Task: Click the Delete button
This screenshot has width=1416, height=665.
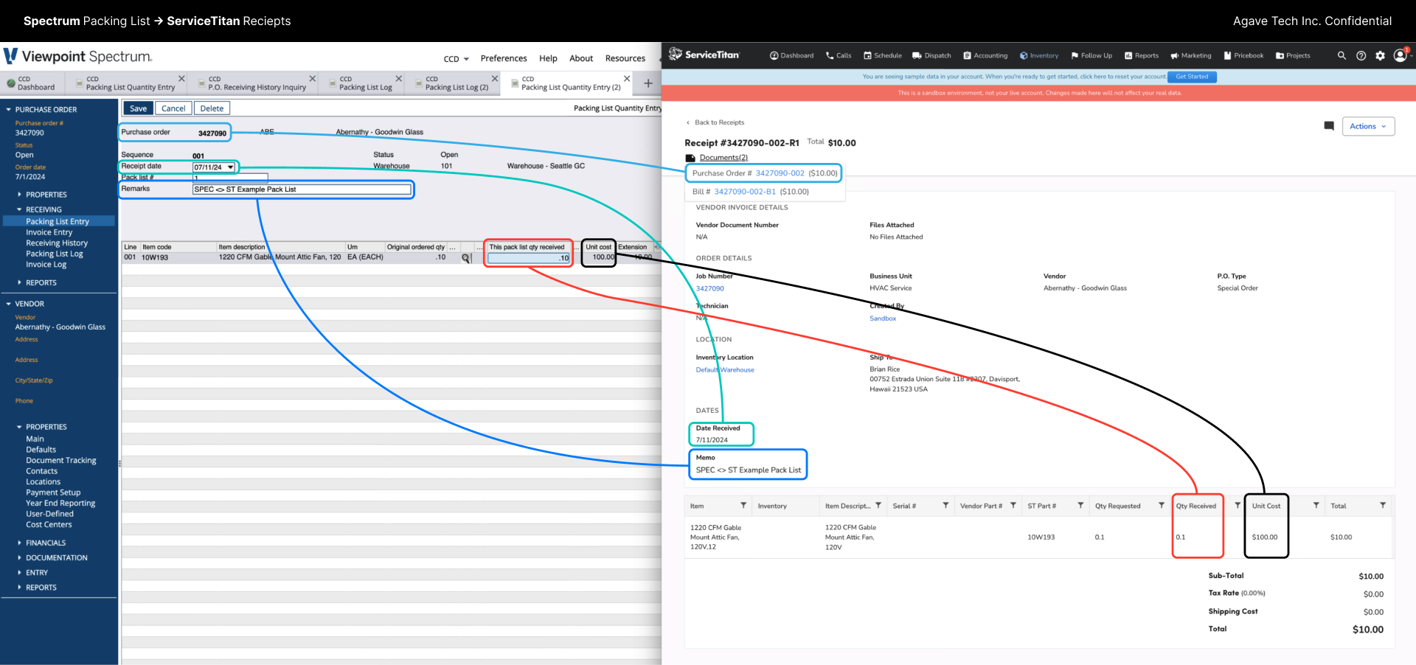Action: click(x=212, y=108)
